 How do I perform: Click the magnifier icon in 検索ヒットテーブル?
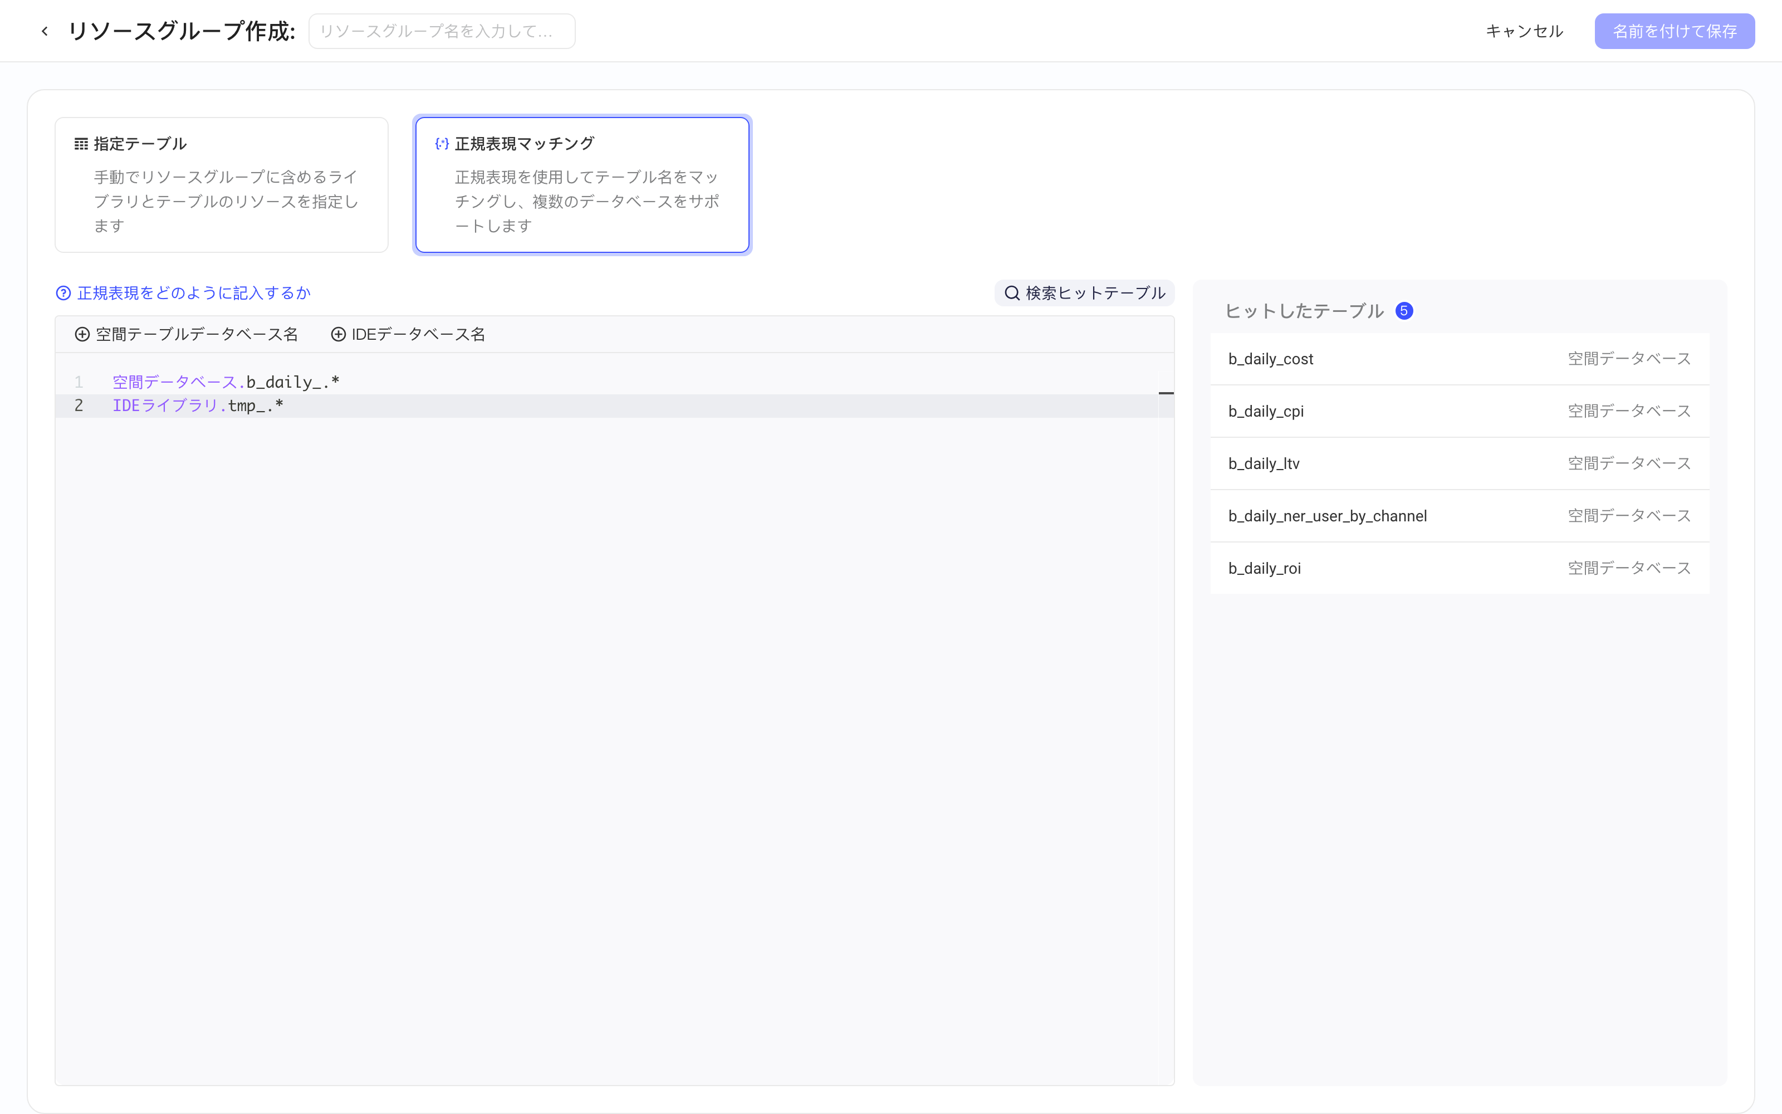(1012, 293)
